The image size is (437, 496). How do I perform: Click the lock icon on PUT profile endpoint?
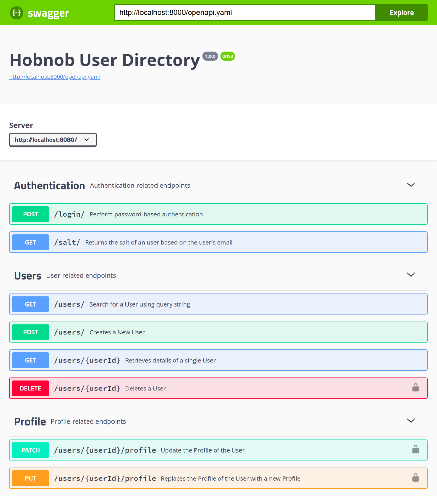point(415,478)
